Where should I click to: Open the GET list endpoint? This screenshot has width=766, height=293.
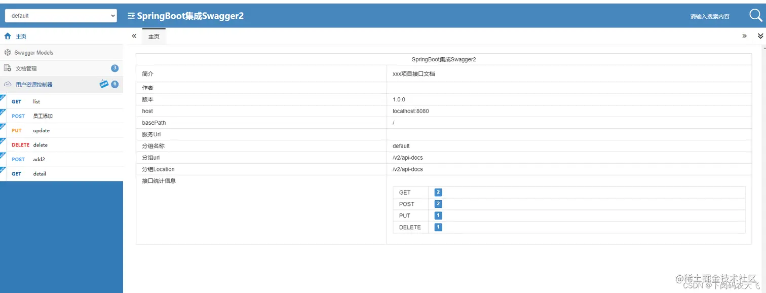pos(61,101)
